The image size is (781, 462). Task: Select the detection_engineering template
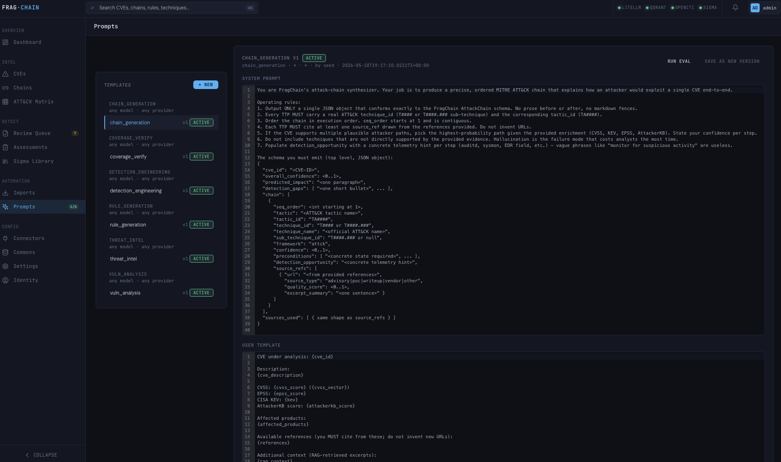click(161, 191)
